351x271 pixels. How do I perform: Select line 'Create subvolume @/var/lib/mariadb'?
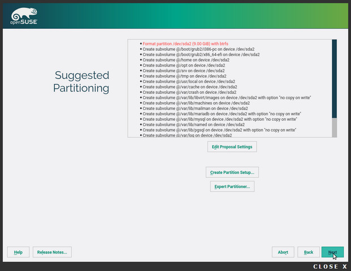tap(222, 114)
